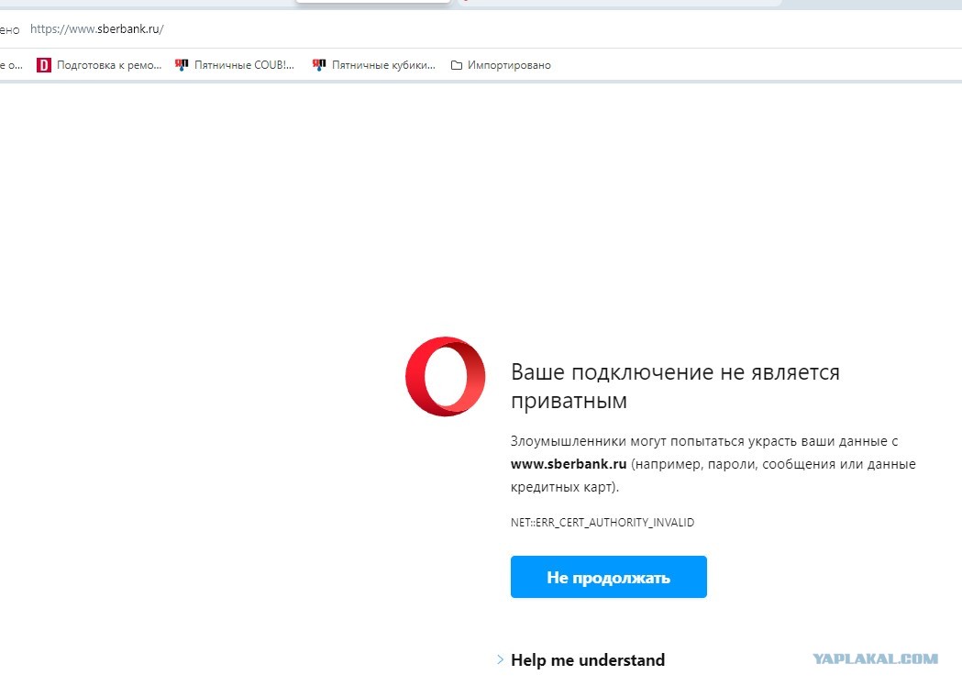
Task: Click the 'Не продолжать' button
Action: click(609, 577)
